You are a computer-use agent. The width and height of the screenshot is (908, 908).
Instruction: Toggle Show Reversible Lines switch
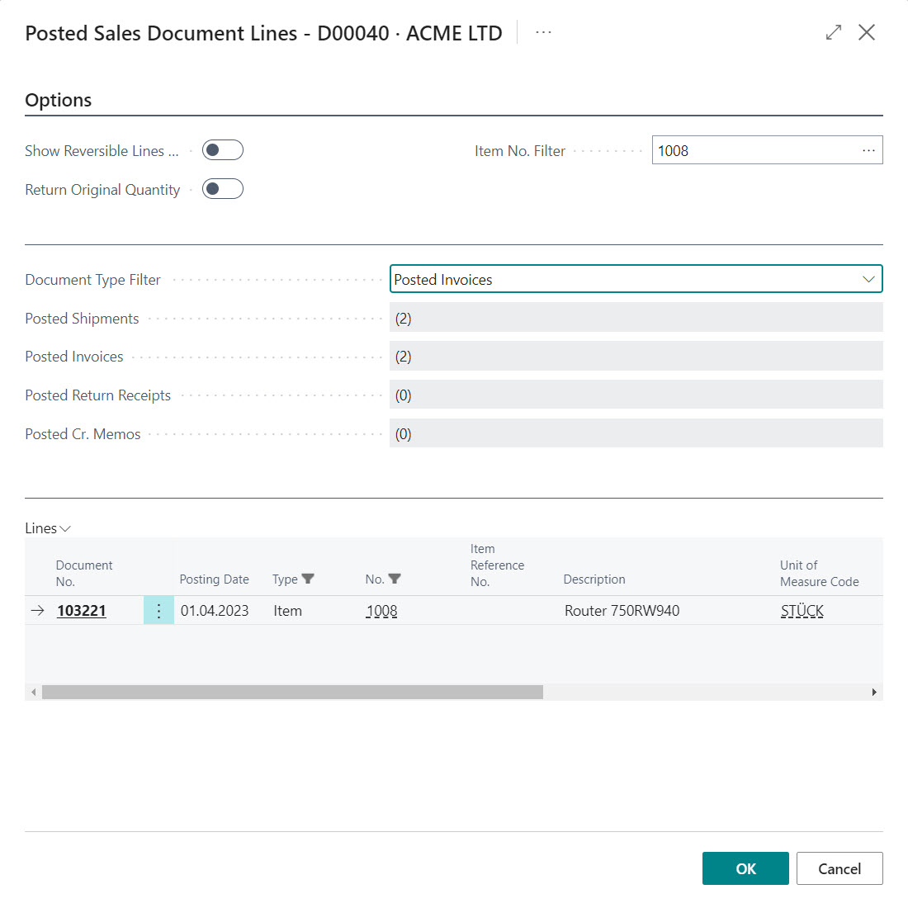(x=223, y=150)
